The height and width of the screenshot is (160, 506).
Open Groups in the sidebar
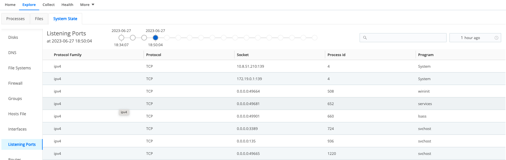(15, 99)
